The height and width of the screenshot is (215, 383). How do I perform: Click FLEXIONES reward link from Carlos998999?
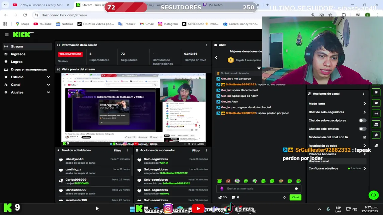click(81, 183)
